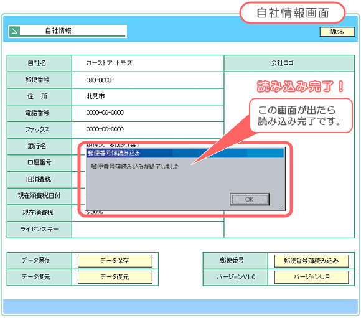Click the 現在消費税日付 label cell
The height and width of the screenshot is (318, 361).
click(39, 196)
